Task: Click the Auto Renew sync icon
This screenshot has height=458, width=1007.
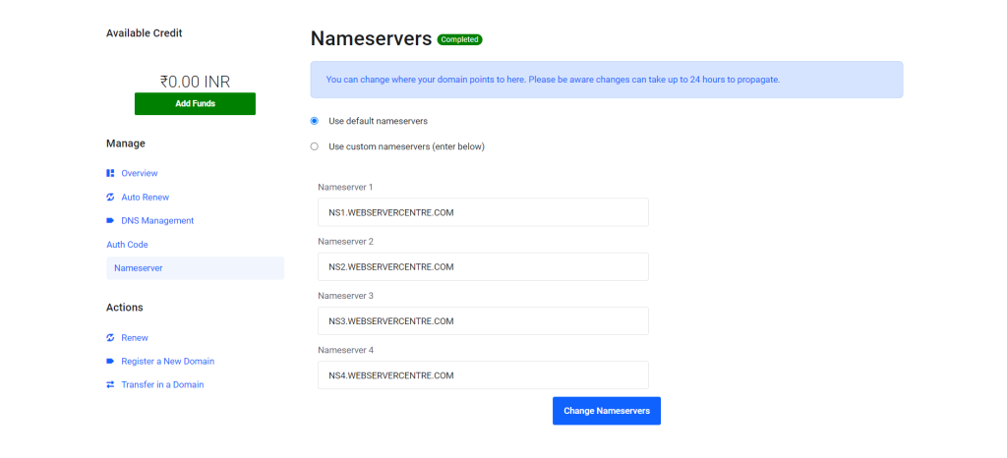Action: click(x=110, y=197)
